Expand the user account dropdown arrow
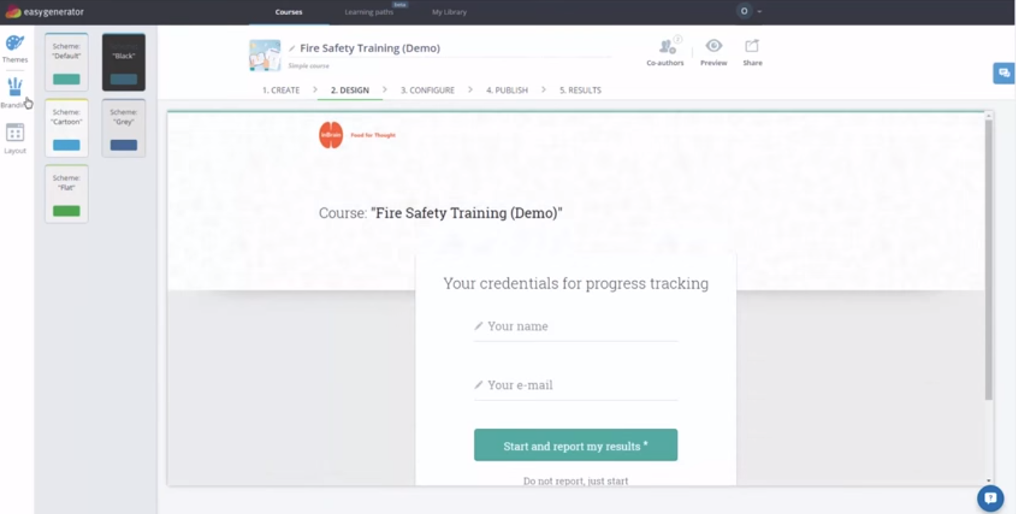Image resolution: width=1016 pixels, height=514 pixels. pos(759,11)
